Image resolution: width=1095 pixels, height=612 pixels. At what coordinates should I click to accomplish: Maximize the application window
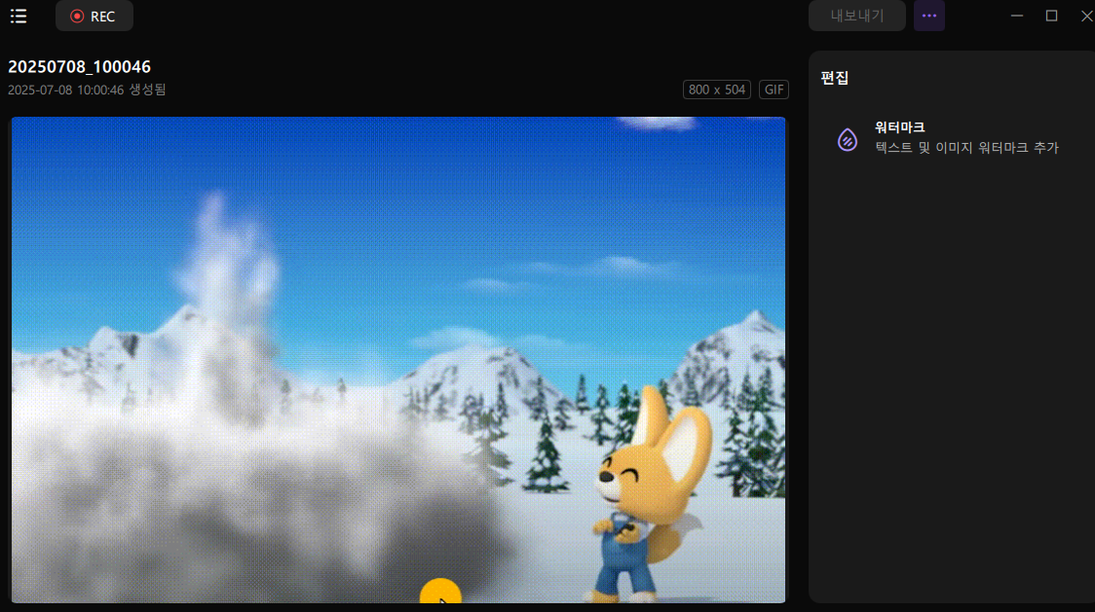[1052, 16]
